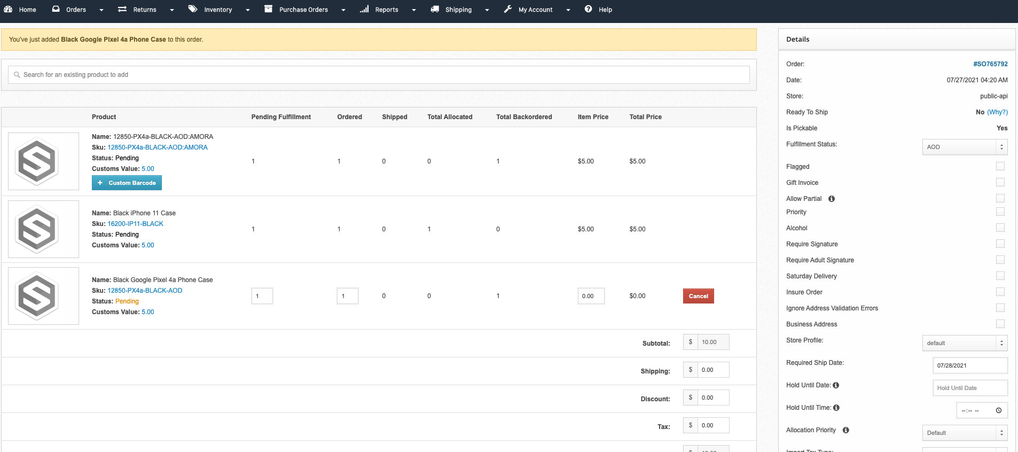Open the Purchase Orders menu
The image size is (1018, 452).
(303, 10)
